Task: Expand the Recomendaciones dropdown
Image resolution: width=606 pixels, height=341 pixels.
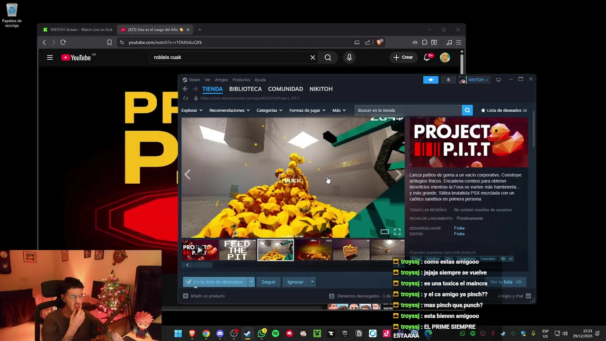Action: tap(229, 110)
